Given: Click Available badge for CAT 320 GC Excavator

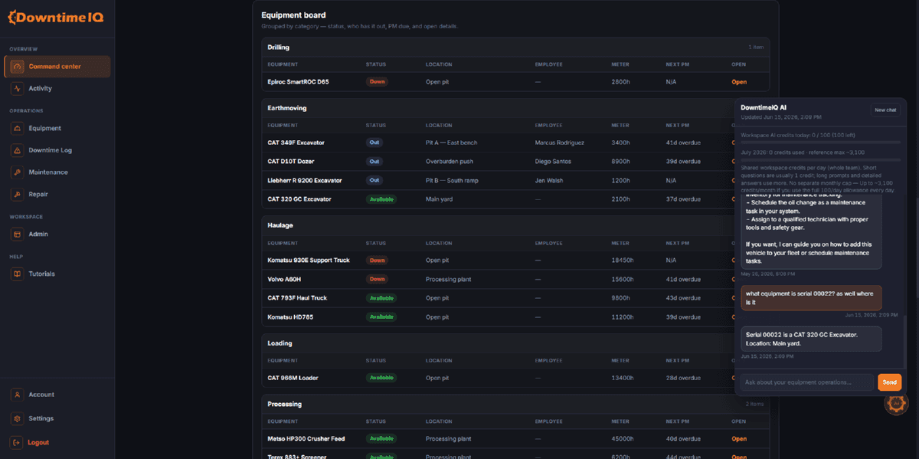Looking at the screenshot, I should tap(381, 199).
